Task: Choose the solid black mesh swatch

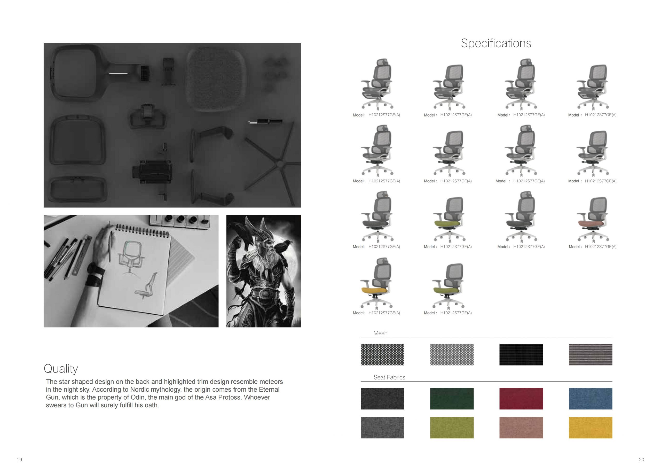Action: (x=521, y=354)
